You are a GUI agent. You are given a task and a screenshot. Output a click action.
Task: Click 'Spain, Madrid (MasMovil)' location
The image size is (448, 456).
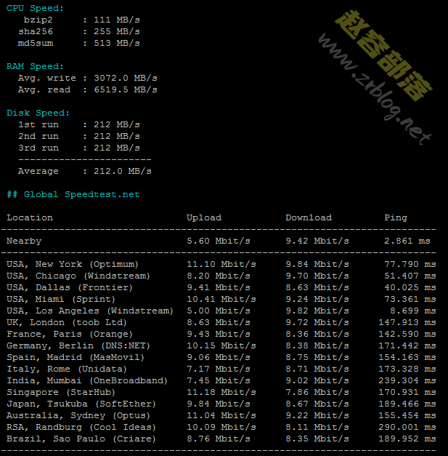76,357
